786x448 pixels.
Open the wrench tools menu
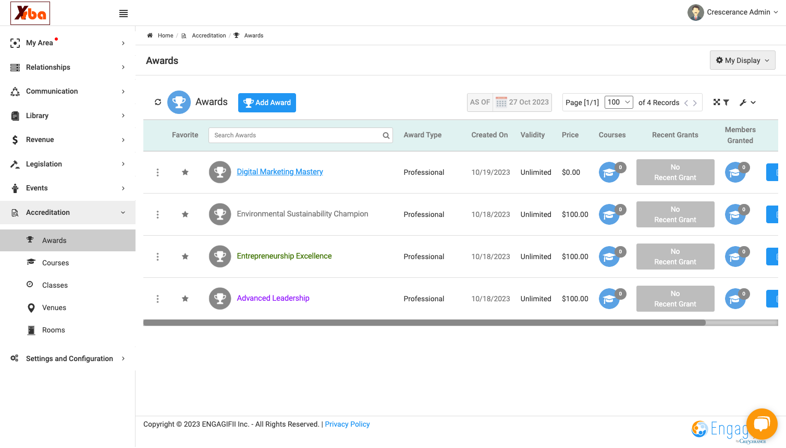(747, 103)
